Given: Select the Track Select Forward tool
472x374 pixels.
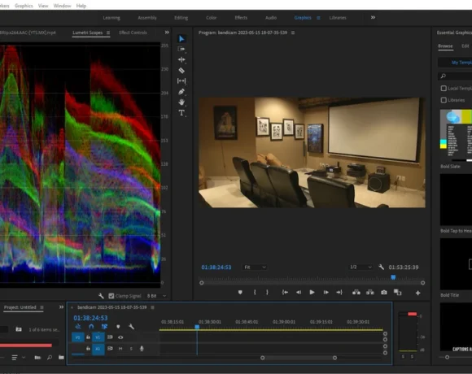Looking at the screenshot, I should (x=181, y=49).
